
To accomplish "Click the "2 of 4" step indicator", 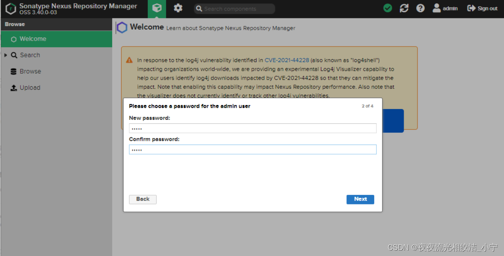I will pyautogui.click(x=367, y=106).
